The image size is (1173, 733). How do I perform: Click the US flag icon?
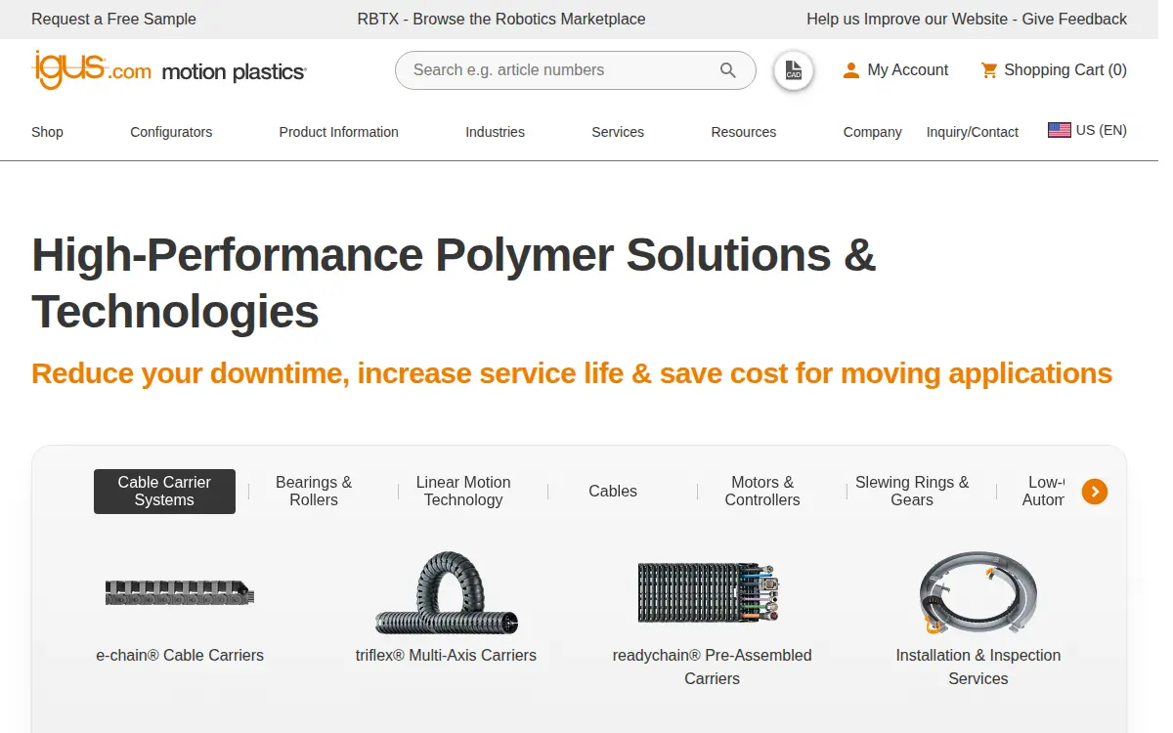(1059, 130)
